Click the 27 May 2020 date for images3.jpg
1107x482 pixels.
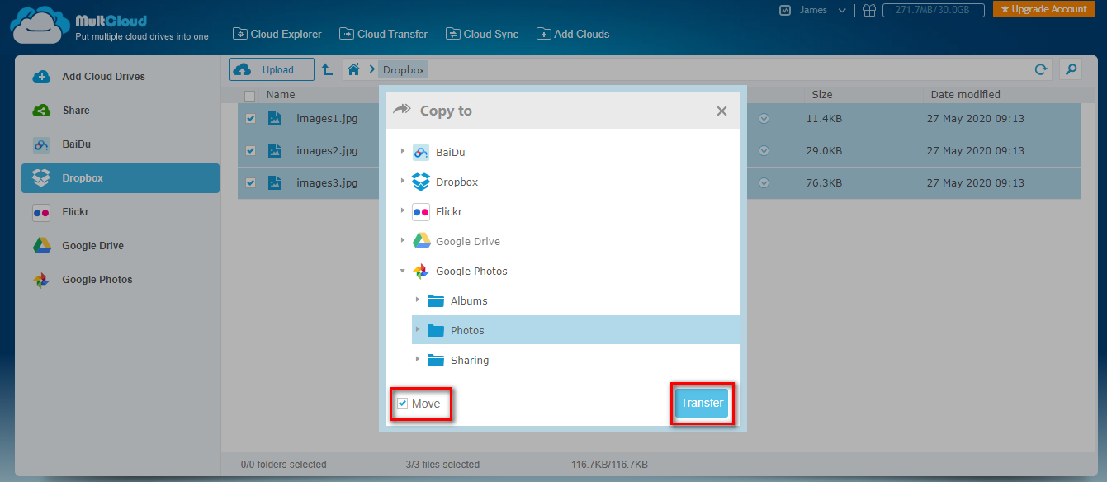[x=976, y=183]
